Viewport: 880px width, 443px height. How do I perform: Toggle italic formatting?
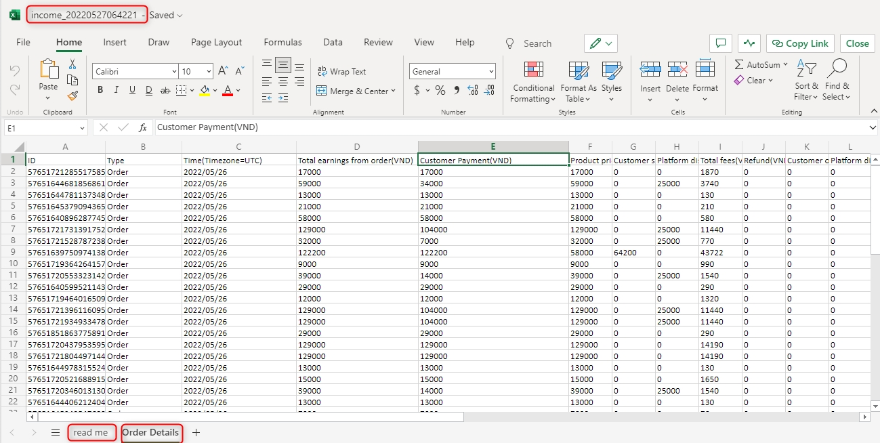click(116, 90)
